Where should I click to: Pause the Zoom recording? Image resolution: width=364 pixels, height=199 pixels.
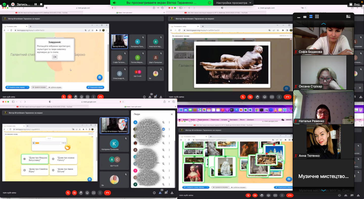point(35,4)
